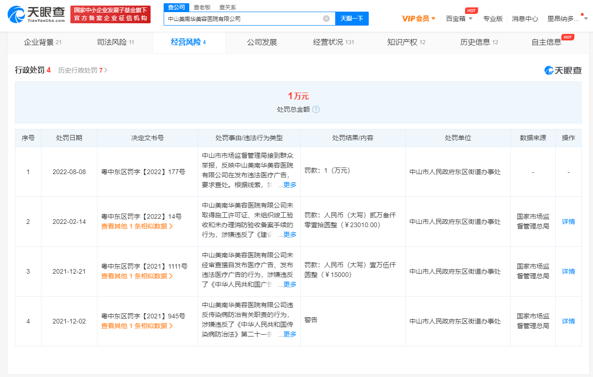Open 历史行政处罚 history link

pos(83,70)
